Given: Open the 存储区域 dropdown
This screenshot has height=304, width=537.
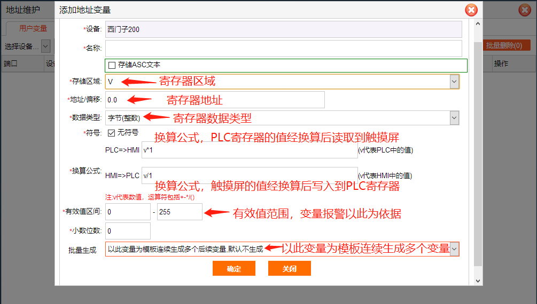Looking at the screenshot, I should pyautogui.click(x=454, y=82).
